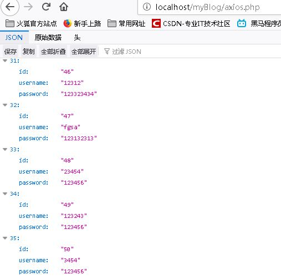Reload the page with the refresh icon
This screenshot has width=281, height=280.
click(46, 7)
